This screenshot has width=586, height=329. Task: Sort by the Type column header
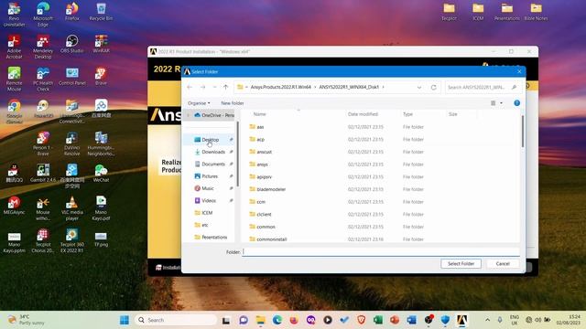point(407,114)
